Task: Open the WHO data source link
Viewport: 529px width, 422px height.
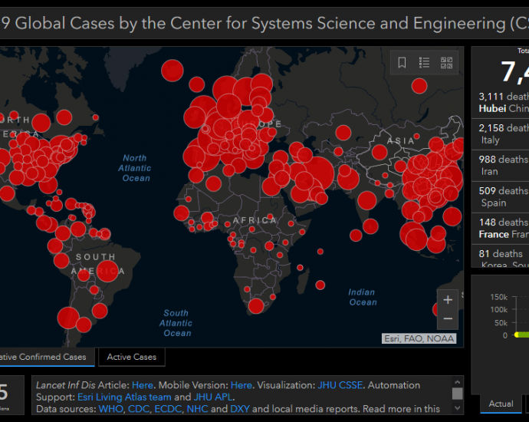Action: click(110, 409)
